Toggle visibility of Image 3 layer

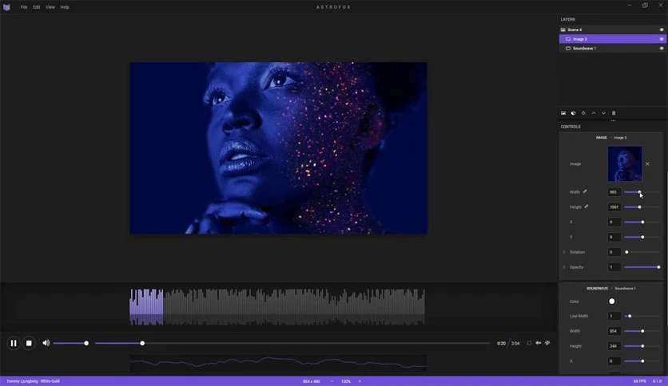click(x=661, y=39)
